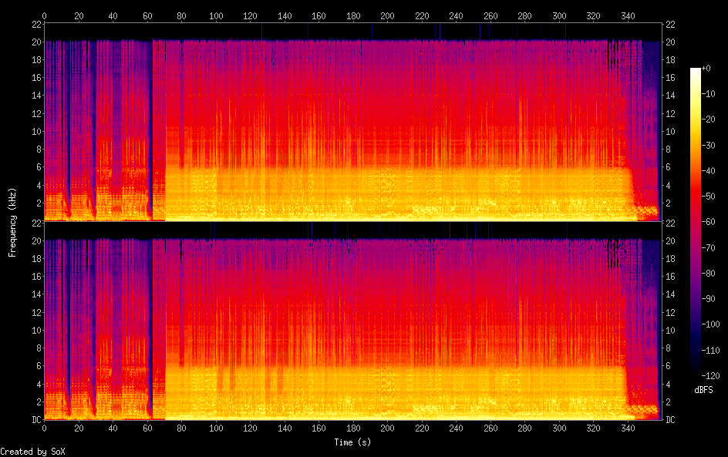
Task: Click the '-120' value on the color scale
Action: (x=710, y=376)
